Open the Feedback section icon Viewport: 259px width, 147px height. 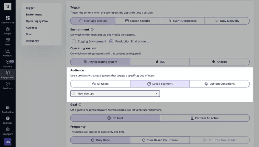(x=8, y=84)
